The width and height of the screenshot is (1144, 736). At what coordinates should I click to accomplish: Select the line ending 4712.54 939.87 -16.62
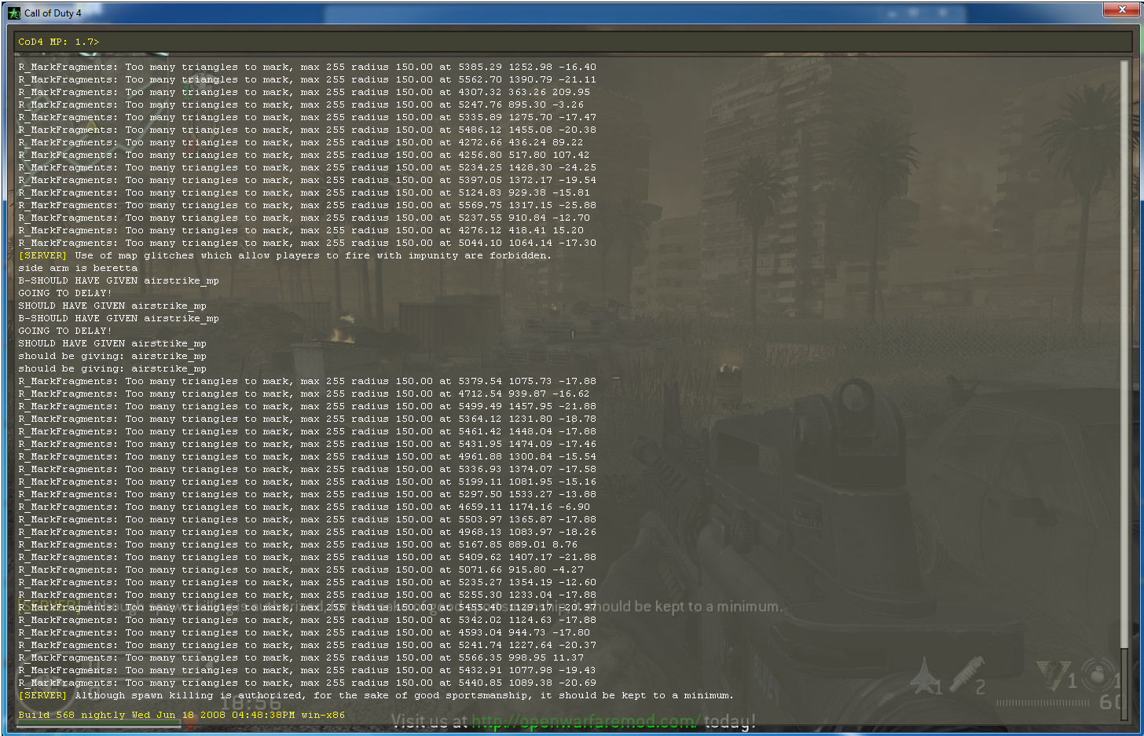pyautogui.click(x=304, y=394)
